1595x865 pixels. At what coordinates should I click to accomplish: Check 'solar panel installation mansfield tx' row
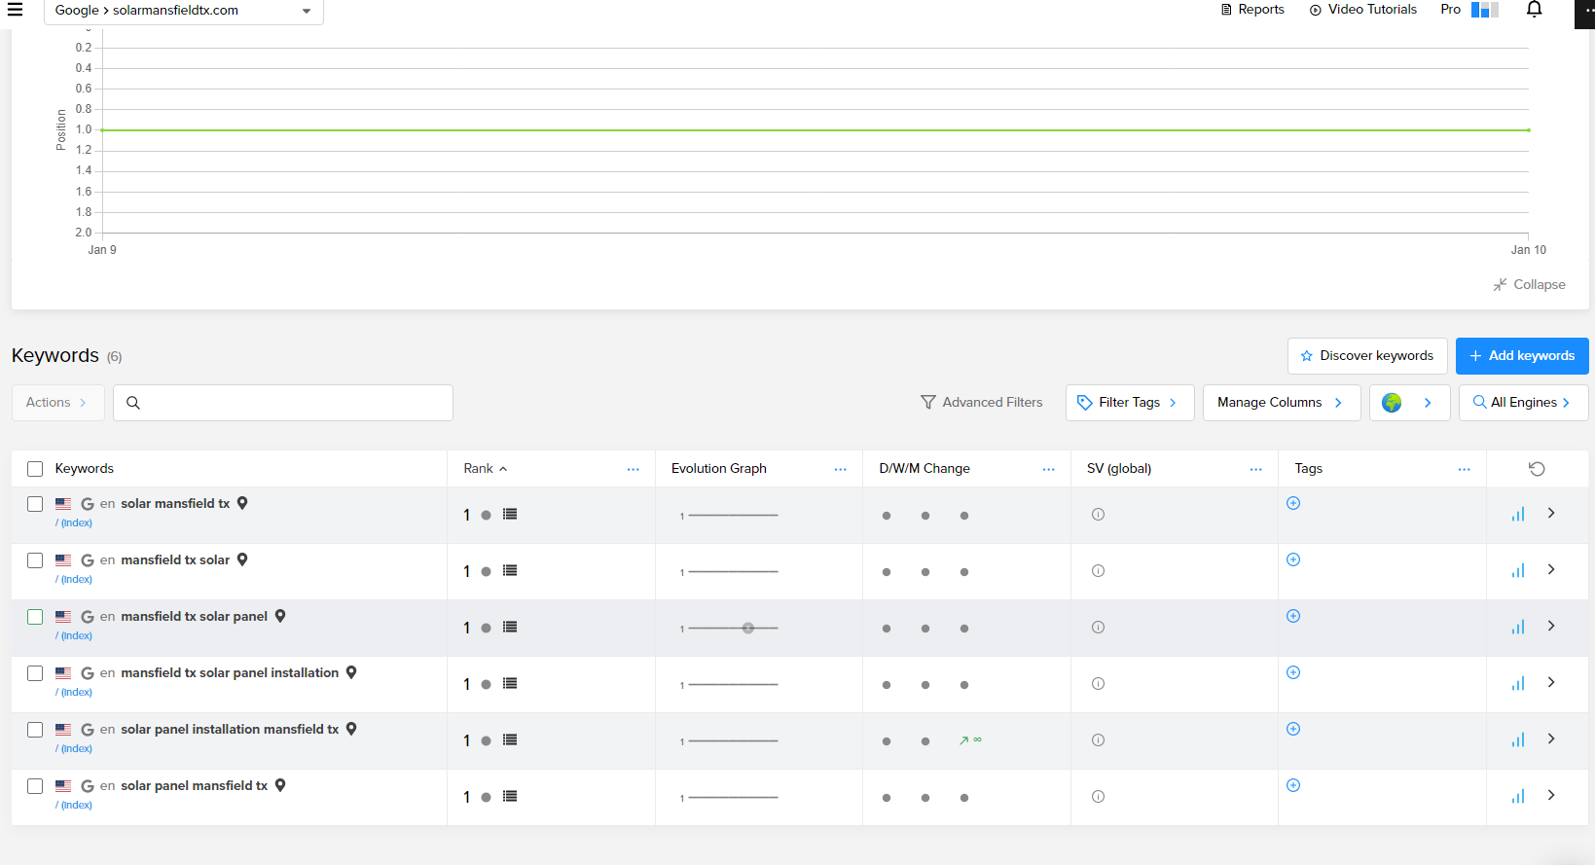click(35, 730)
